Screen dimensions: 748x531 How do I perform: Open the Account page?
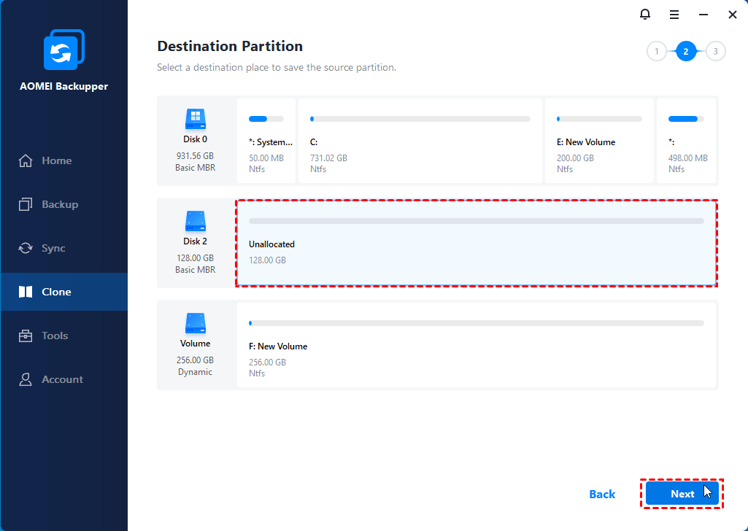[62, 379]
